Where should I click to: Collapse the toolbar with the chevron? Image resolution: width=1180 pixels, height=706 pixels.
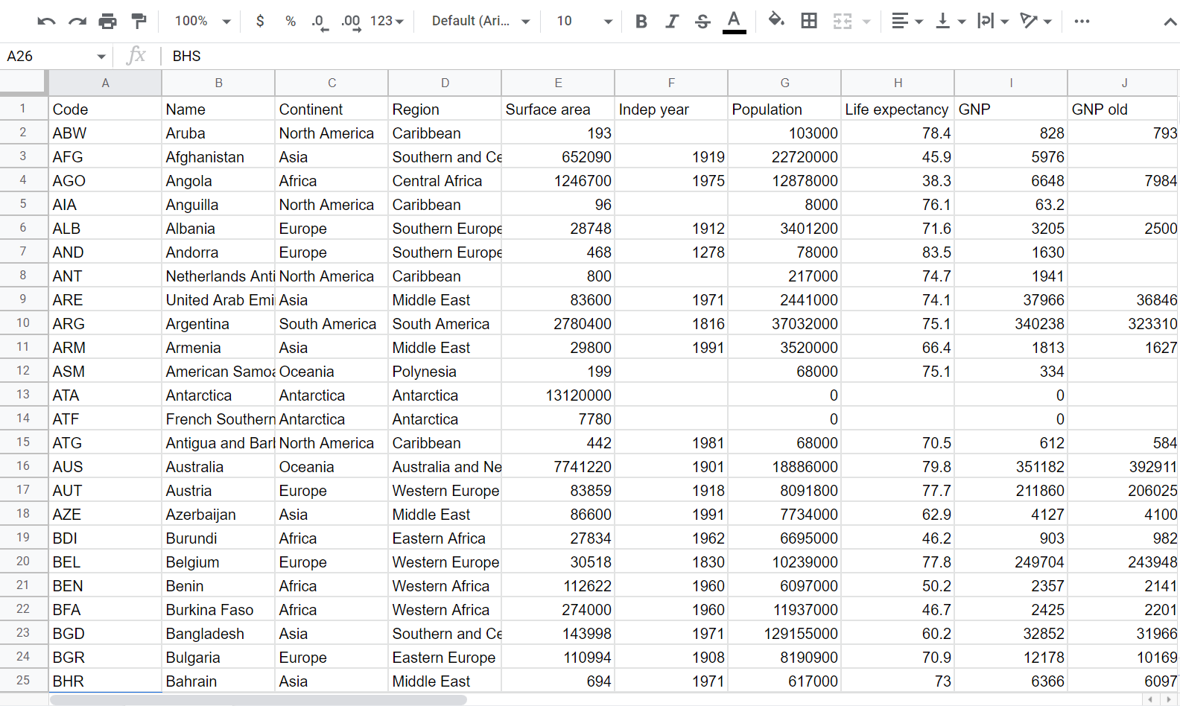(1170, 22)
